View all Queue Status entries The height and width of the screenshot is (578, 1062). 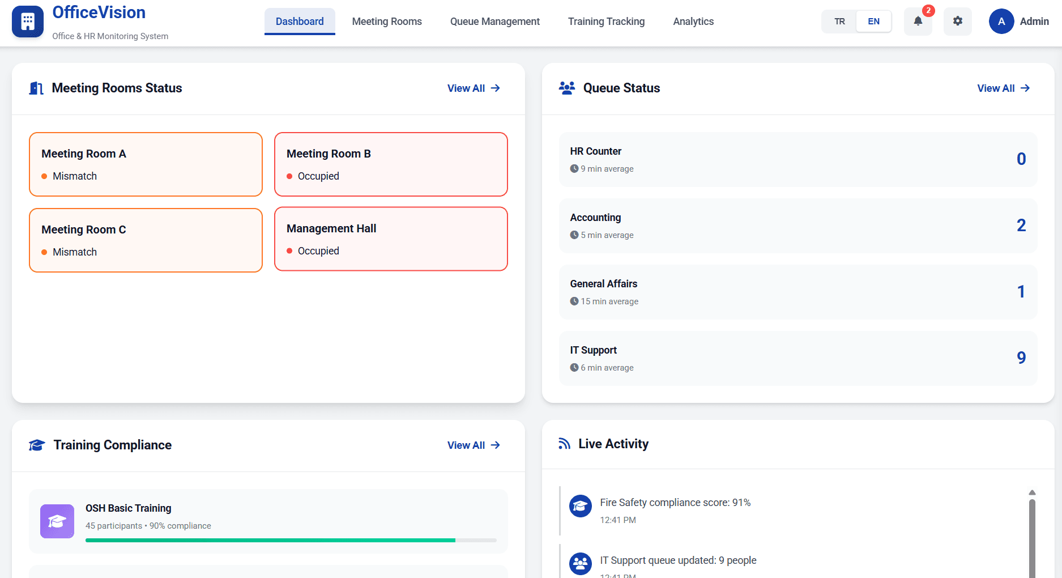pyautogui.click(x=1003, y=88)
